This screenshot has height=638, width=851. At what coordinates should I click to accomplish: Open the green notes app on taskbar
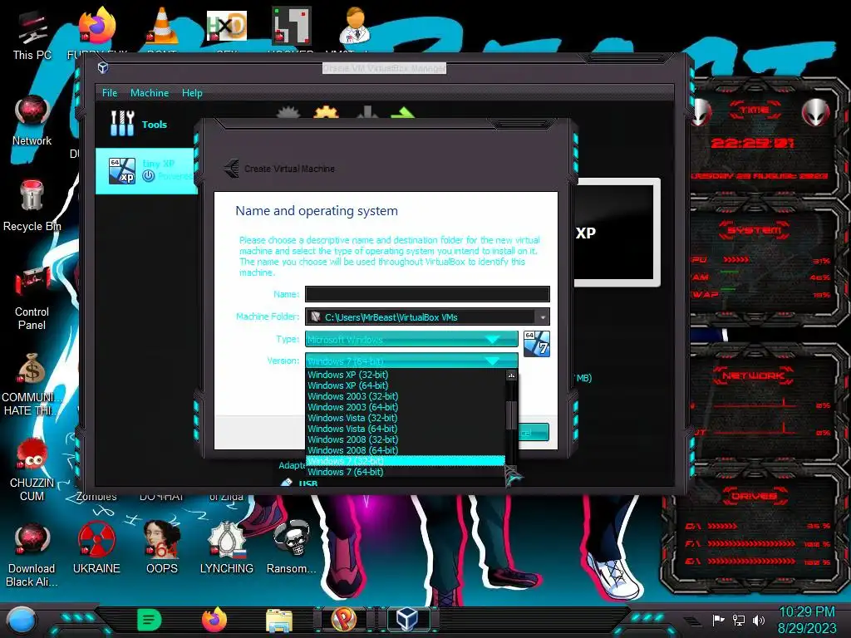[150, 620]
